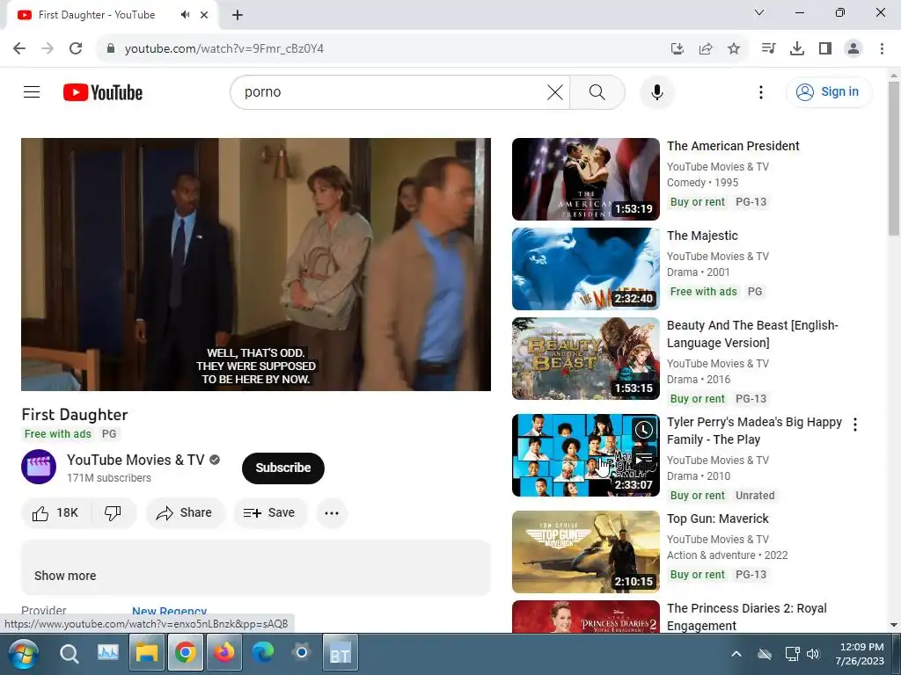
Task: Open the Chrome three-dot menu
Action: tap(882, 48)
